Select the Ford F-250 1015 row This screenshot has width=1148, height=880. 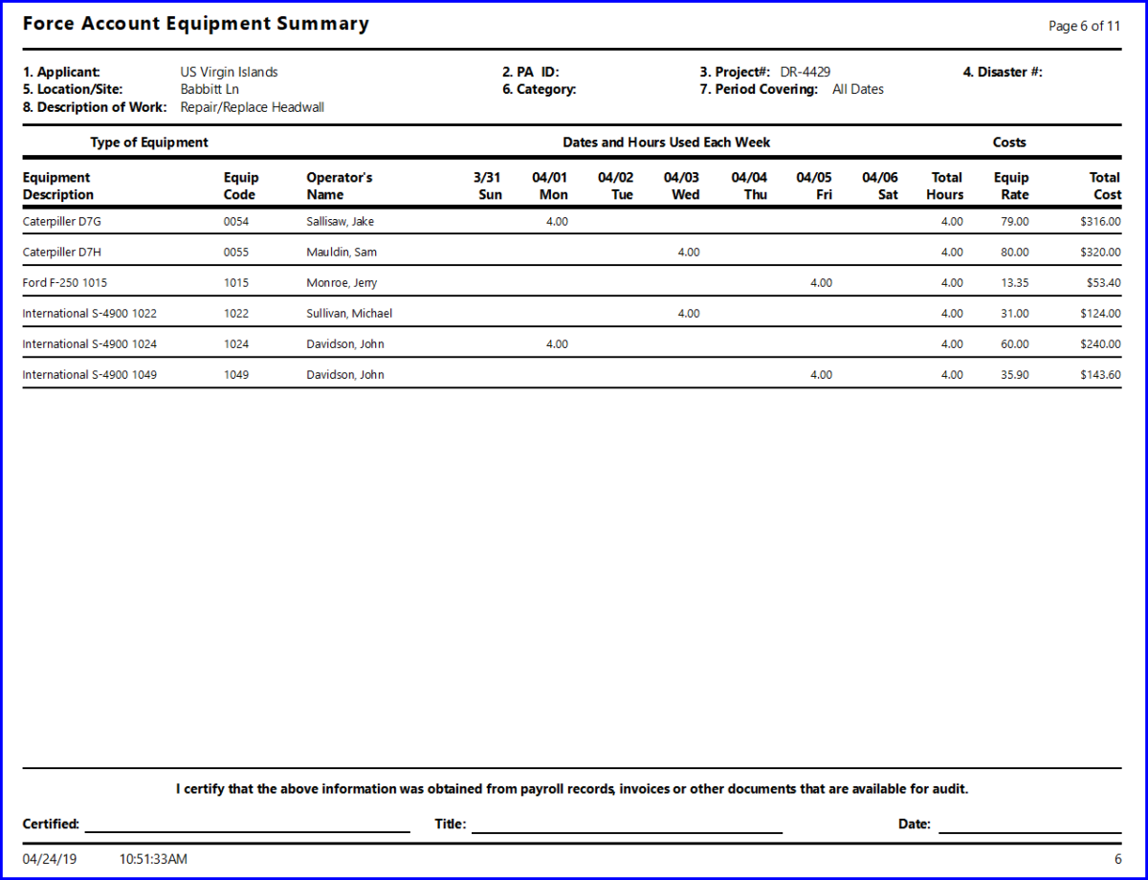coord(65,282)
